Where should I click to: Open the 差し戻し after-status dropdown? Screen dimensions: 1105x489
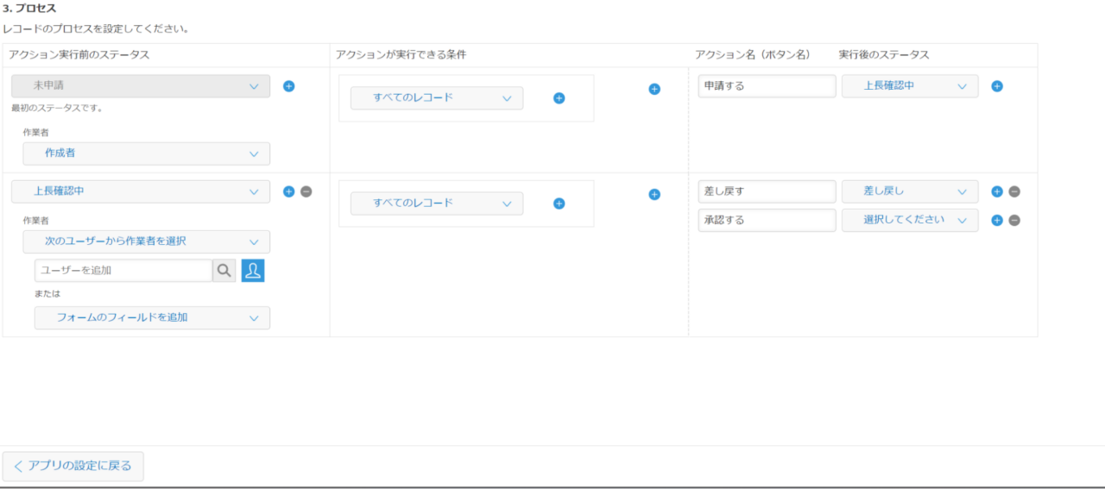pos(910,191)
